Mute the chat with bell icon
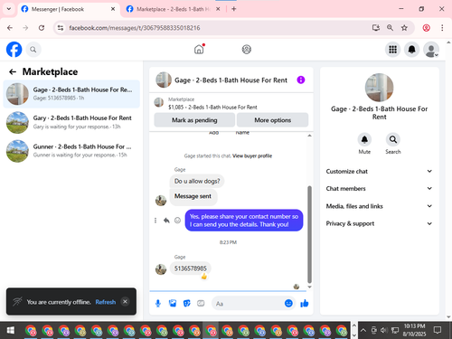 pos(364,139)
